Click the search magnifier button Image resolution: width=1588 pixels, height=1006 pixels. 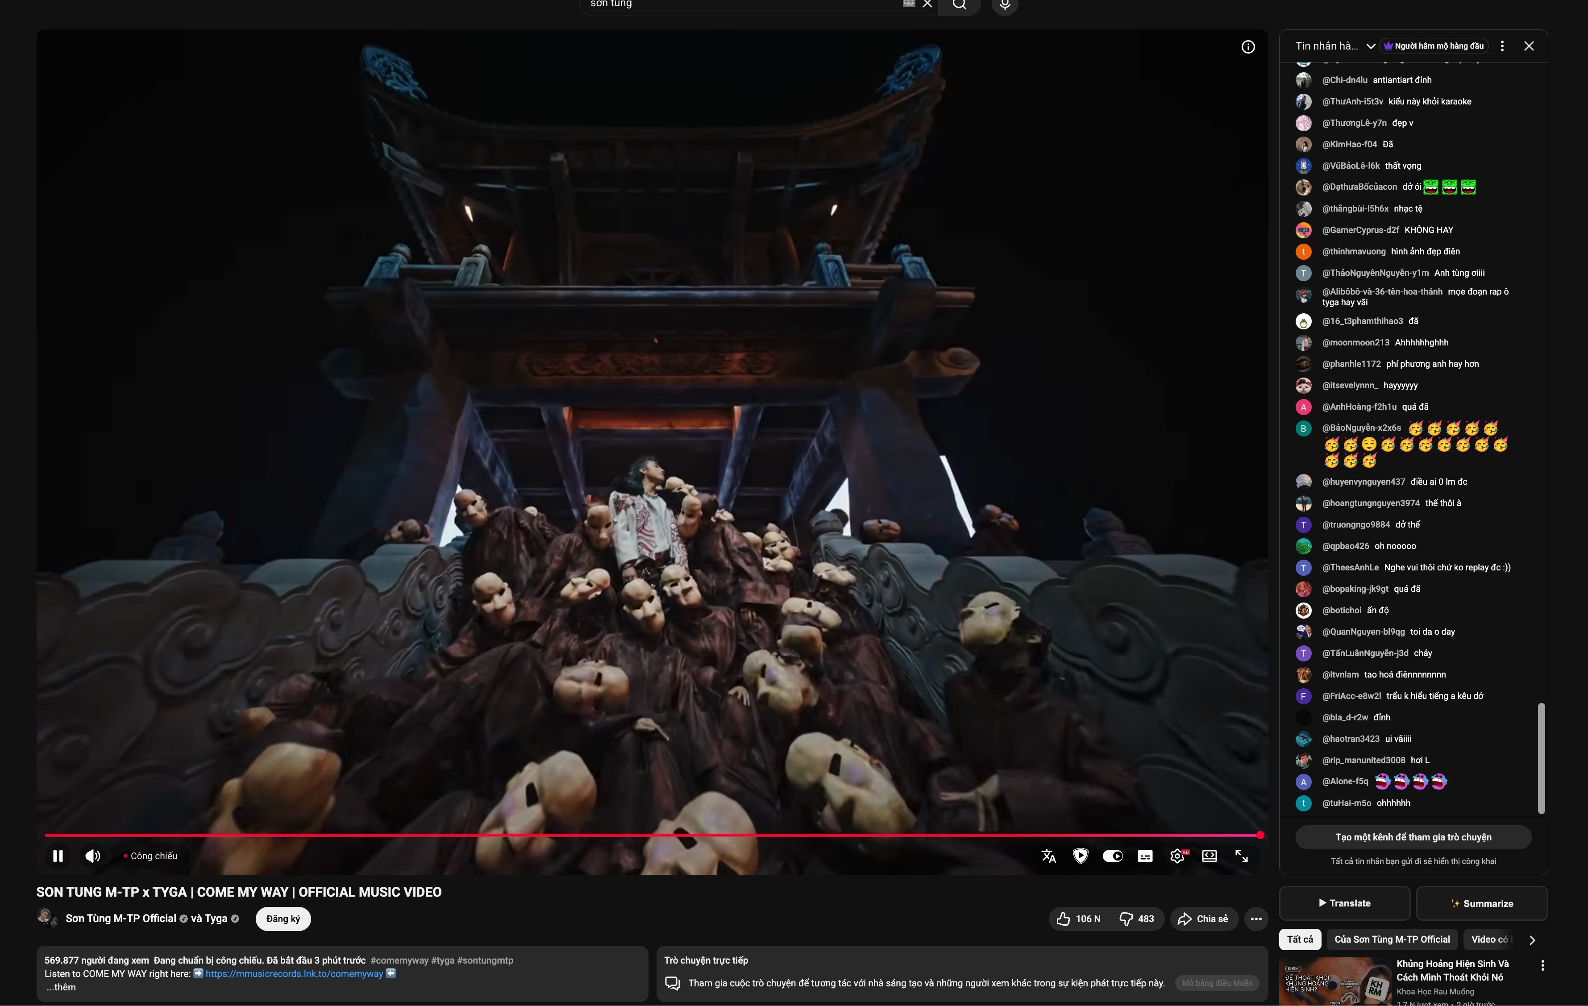[x=960, y=4]
